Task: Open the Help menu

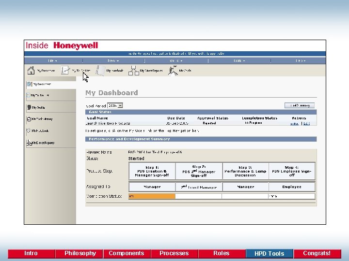Action: point(301,60)
